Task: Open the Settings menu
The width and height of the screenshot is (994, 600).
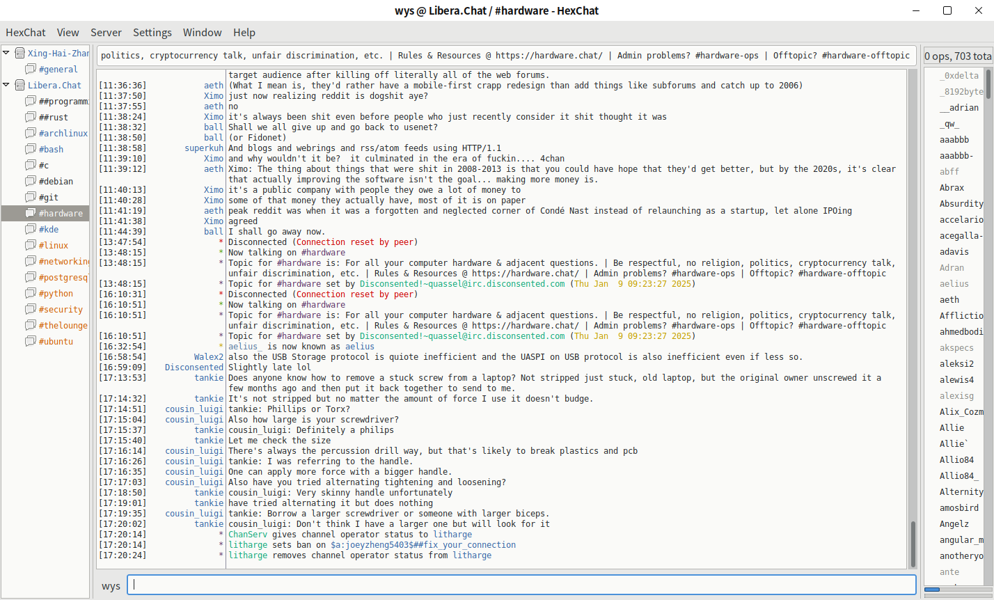Action: [152, 33]
